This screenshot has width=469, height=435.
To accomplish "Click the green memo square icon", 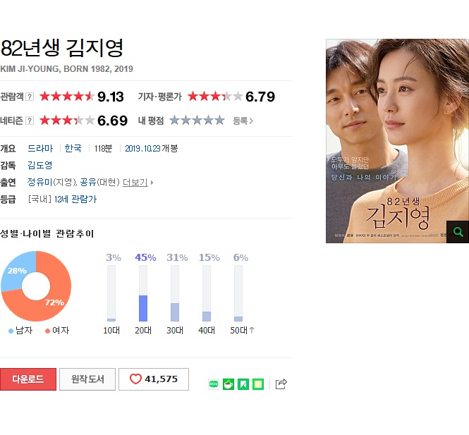I will (258, 384).
